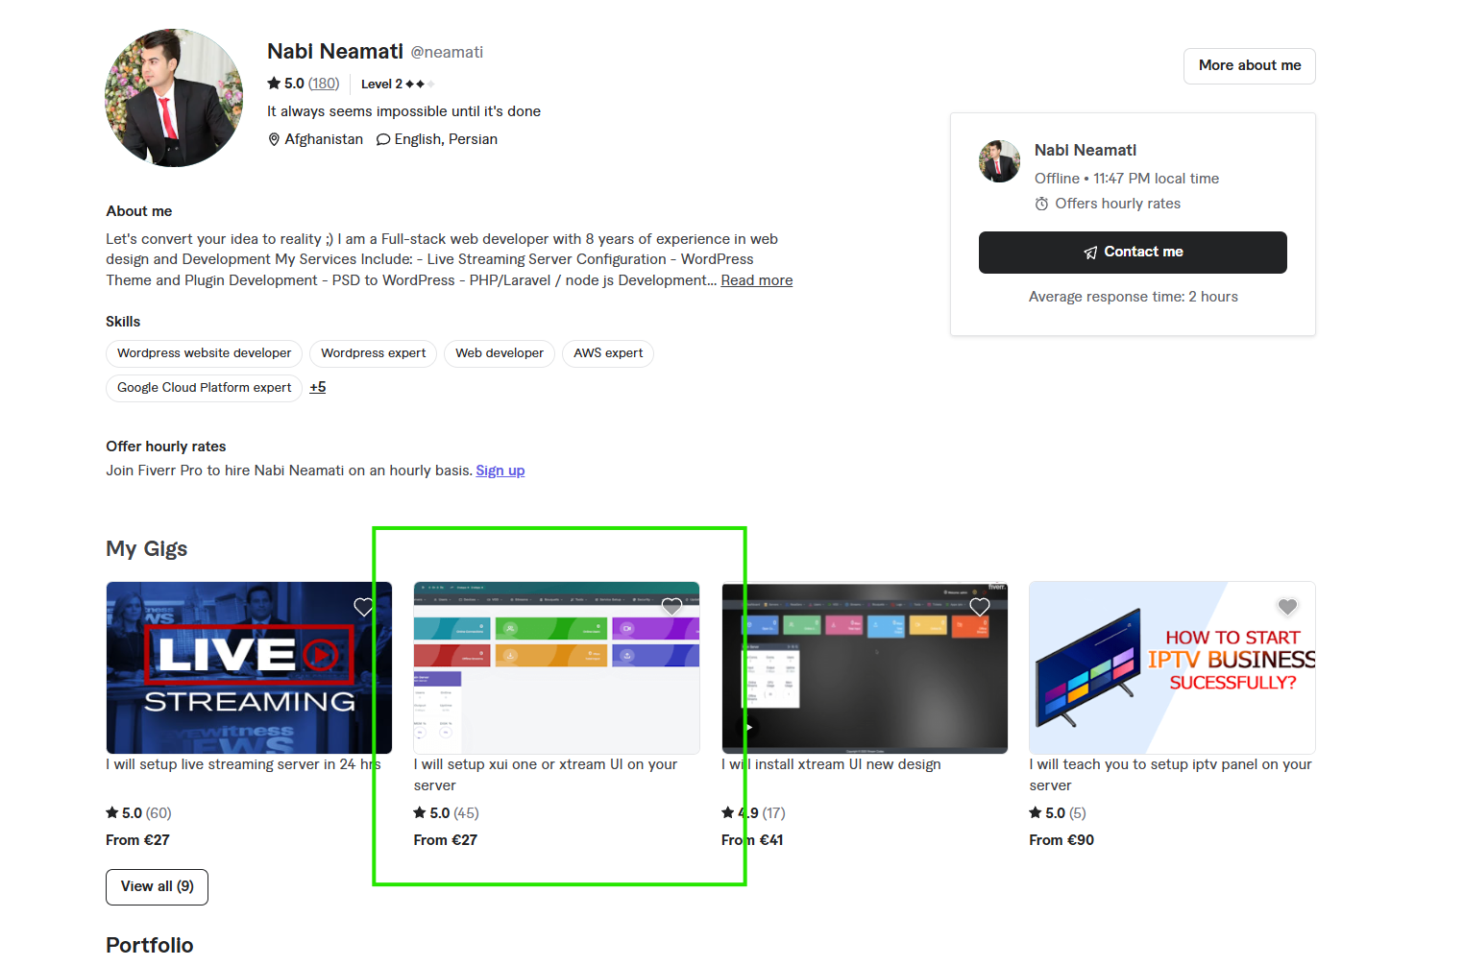Click the 5.0 (60) rating on streaming gig

click(138, 813)
